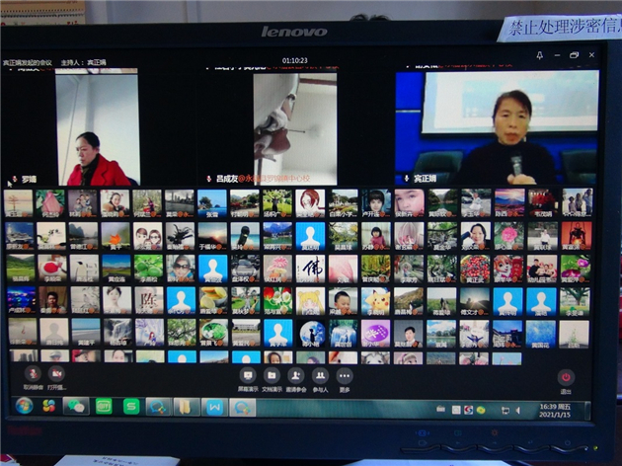Viewport: 622px width, 466px height.
Task: Select the cherry bowl participant avatar
Action: tap(475, 269)
